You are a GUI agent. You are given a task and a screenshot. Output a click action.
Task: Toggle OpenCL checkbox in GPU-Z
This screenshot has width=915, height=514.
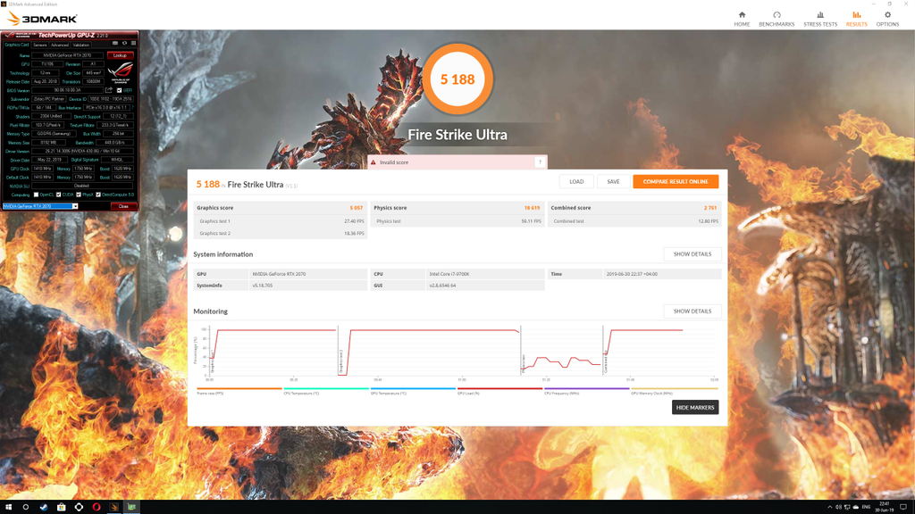tap(36, 195)
